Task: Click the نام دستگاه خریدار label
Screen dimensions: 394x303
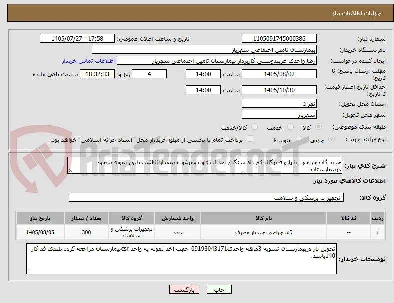Action: point(362,50)
